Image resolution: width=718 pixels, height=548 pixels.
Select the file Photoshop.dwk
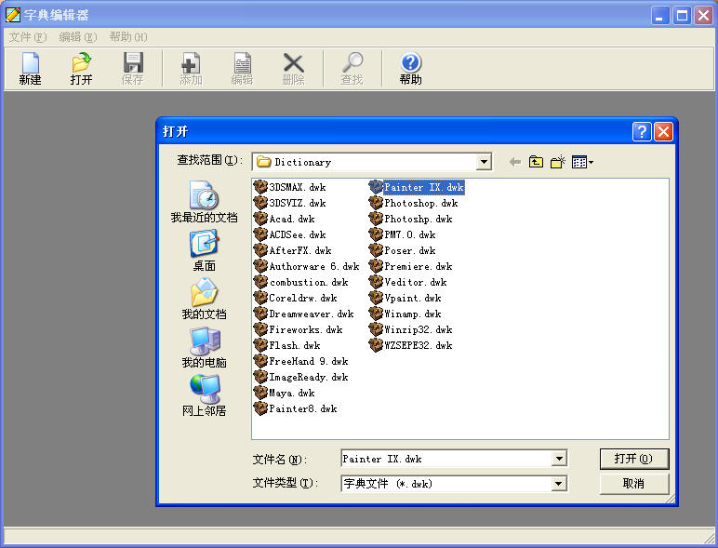[x=414, y=203]
